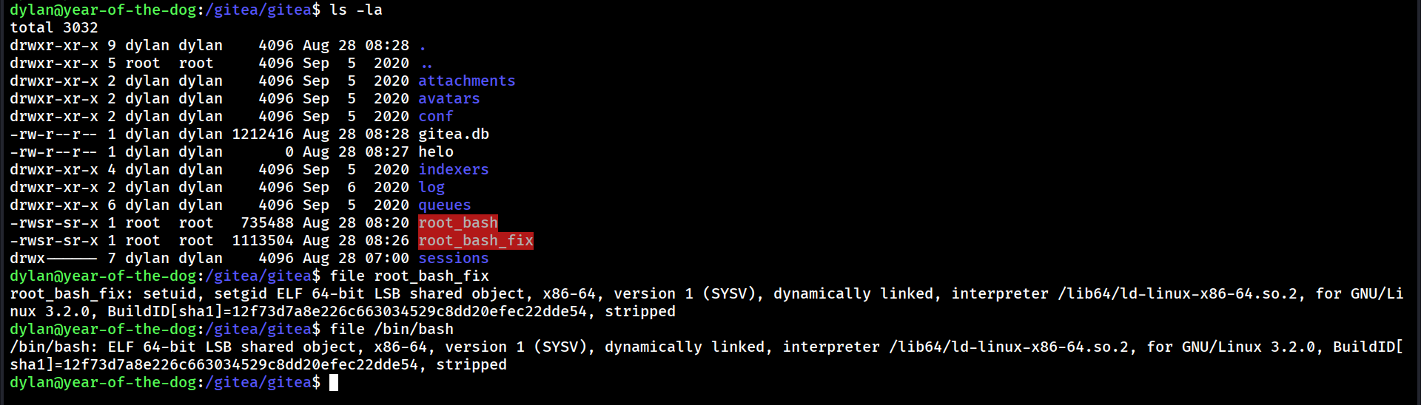Click the indexers directory name

pos(453,169)
